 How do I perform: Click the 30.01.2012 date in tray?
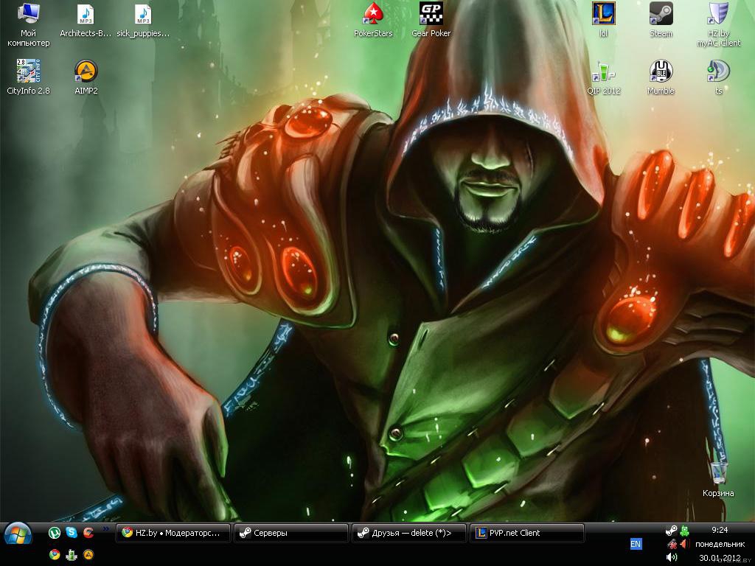720,558
